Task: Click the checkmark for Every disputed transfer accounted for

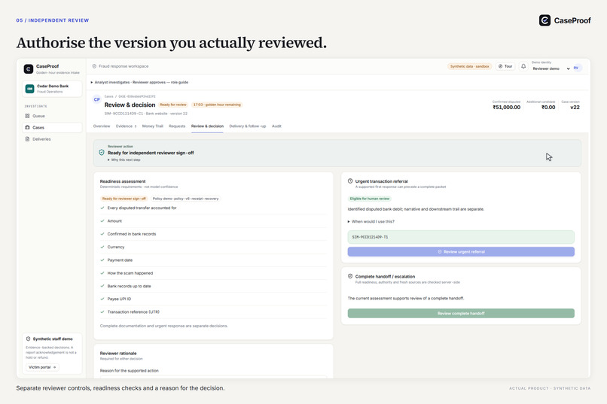Action: (102, 208)
